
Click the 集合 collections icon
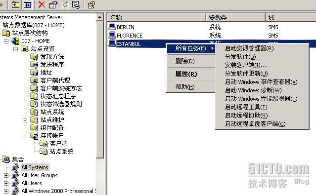coord(6,159)
